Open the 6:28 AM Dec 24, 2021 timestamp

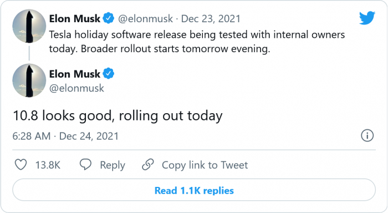(x=65, y=136)
